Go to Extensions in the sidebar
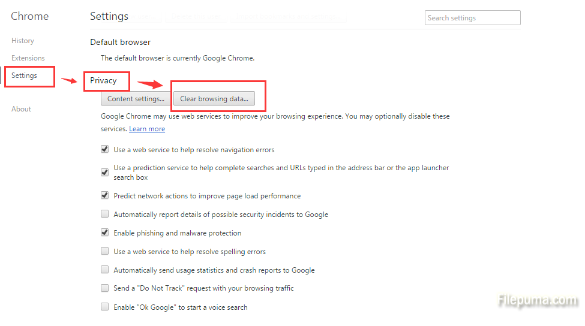Screen dimensions: 585x326 [28, 58]
